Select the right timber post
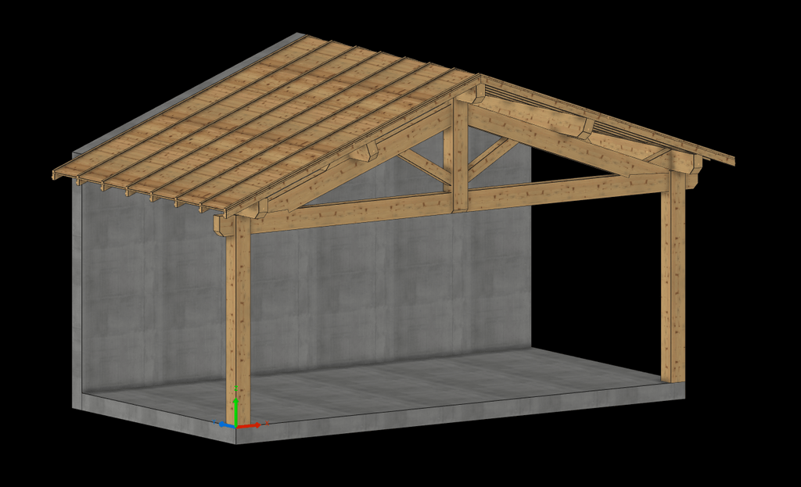Viewport: 801px width, 487px height. [673, 278]
